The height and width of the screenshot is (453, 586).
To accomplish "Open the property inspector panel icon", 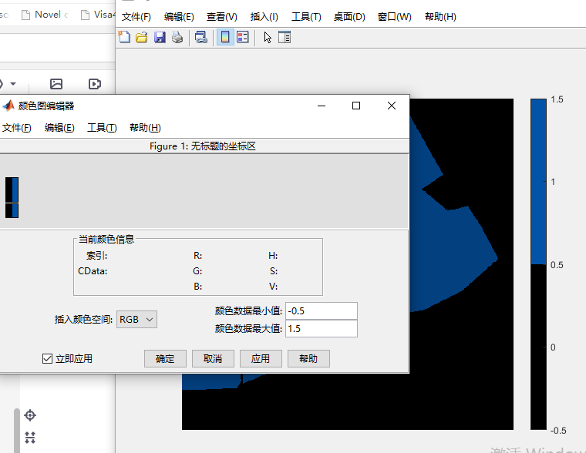I will [285, 37].
